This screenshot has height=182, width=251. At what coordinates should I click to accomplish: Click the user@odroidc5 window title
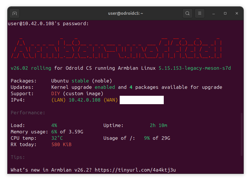[126, 13]
